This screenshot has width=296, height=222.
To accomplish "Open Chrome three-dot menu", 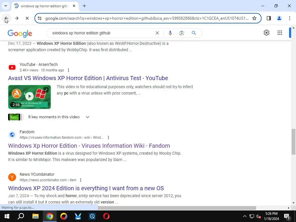I will (290, 18).
